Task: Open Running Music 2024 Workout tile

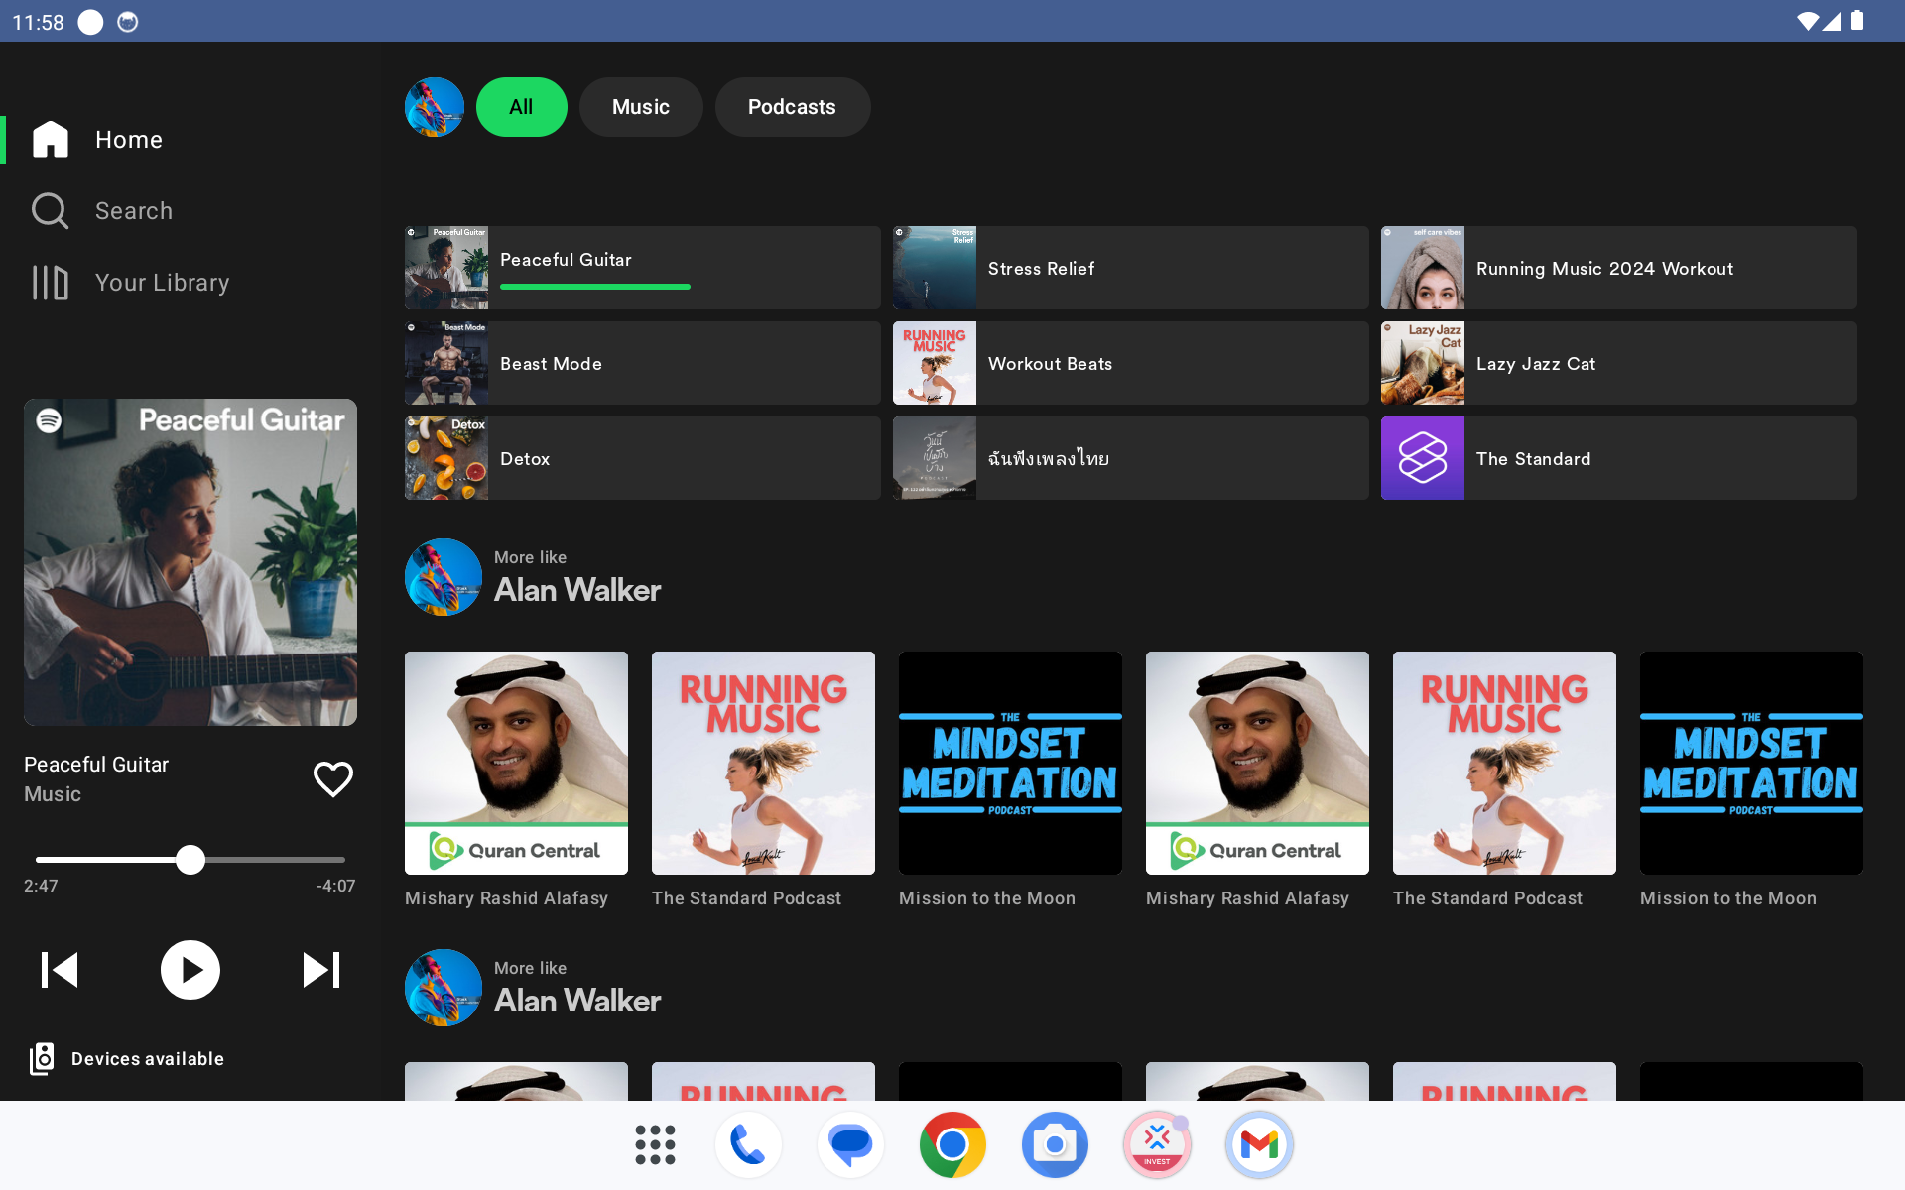Action: point(1618,268)
